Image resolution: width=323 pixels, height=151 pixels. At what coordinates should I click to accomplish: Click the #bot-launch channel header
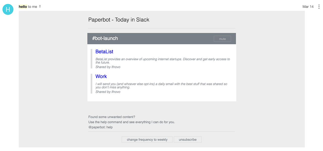(105, 38)
